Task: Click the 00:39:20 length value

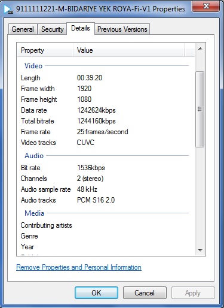Action: pos(90,78)
